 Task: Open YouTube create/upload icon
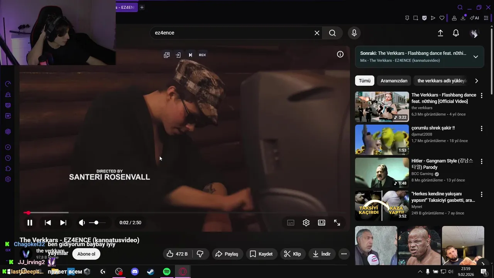click(x=440, y=33)
